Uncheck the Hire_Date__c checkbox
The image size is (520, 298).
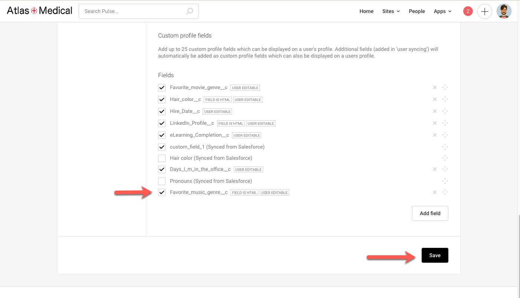point(162,111)
